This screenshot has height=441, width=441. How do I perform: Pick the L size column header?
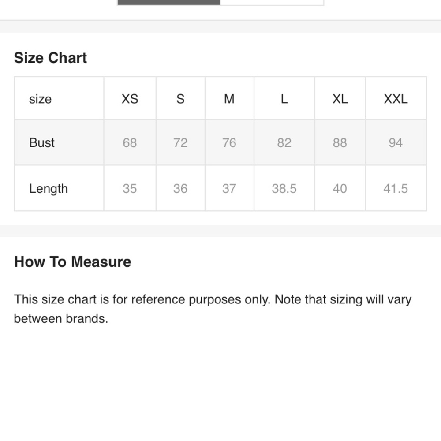284,98
